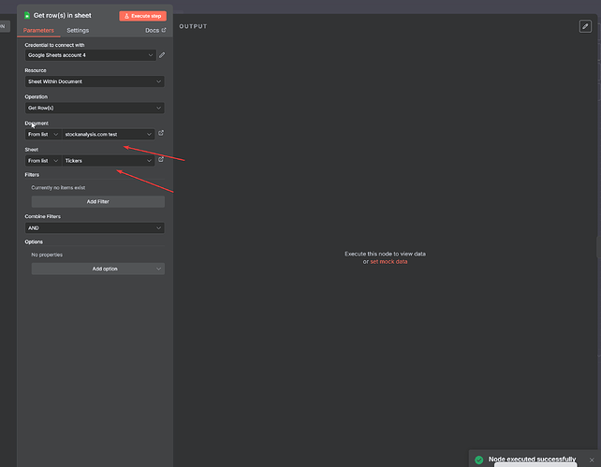
Task: Click the Credential to connect with label
Action: (54, 45)
